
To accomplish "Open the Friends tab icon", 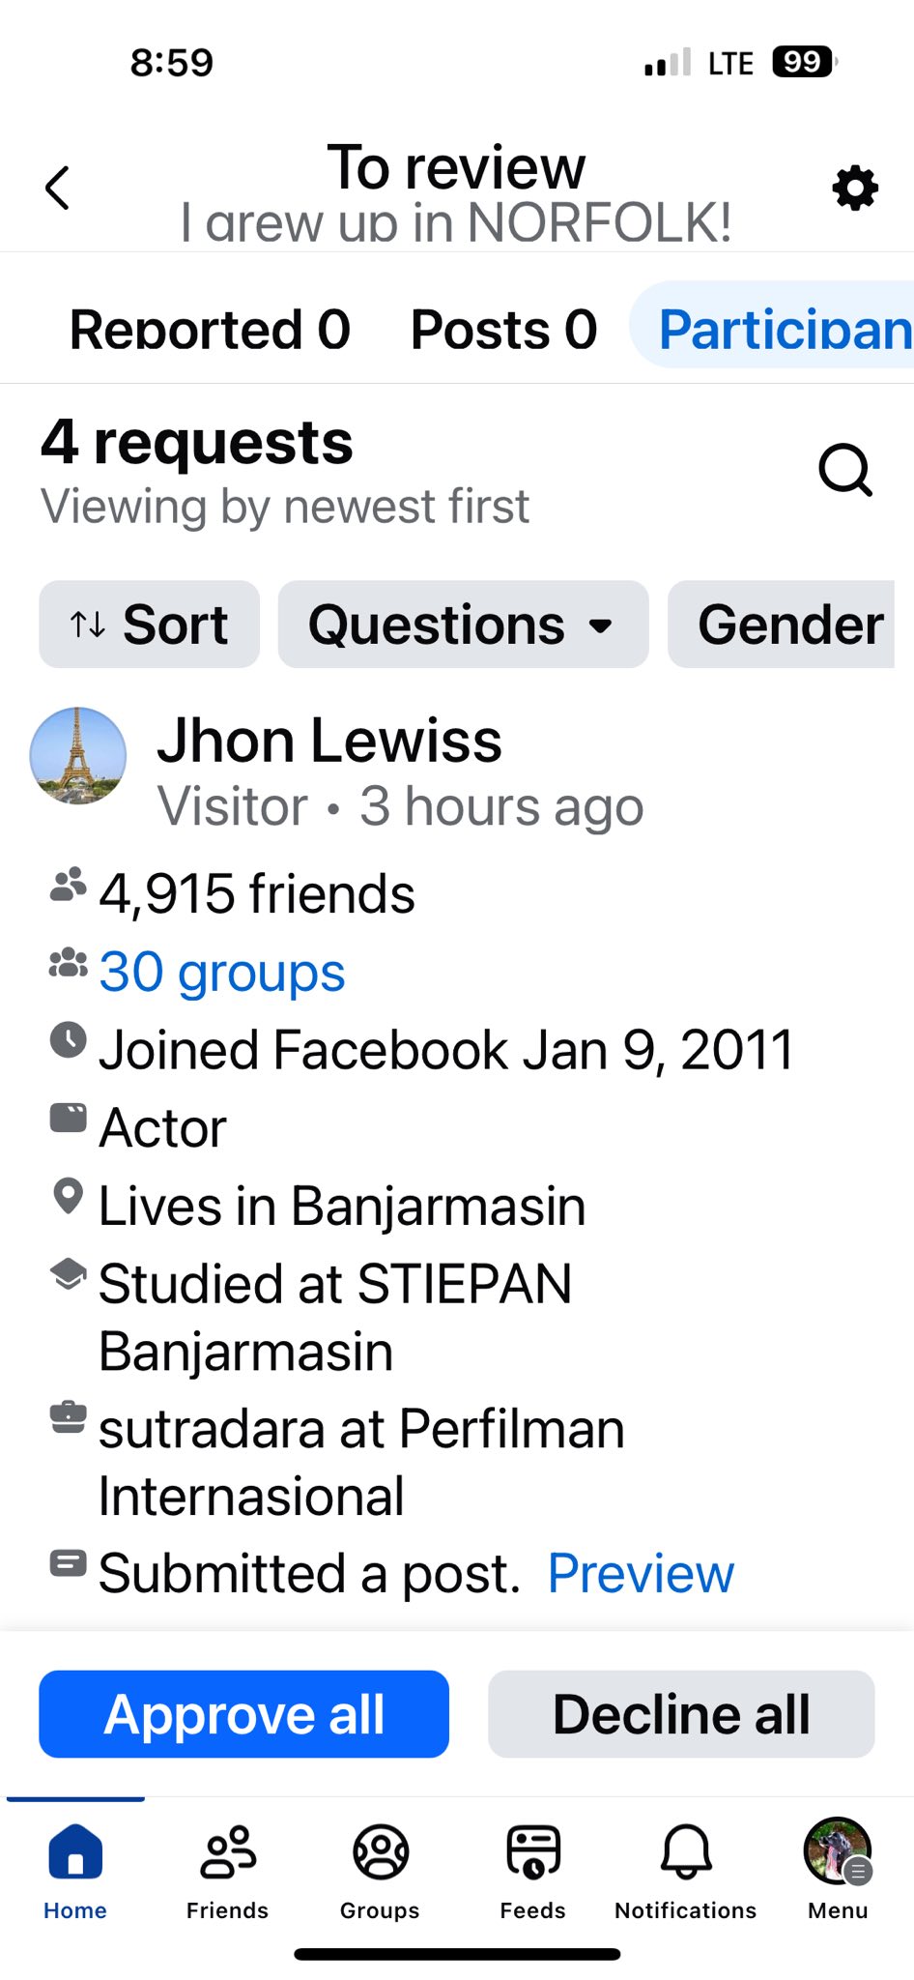I will click(228, 1851).
